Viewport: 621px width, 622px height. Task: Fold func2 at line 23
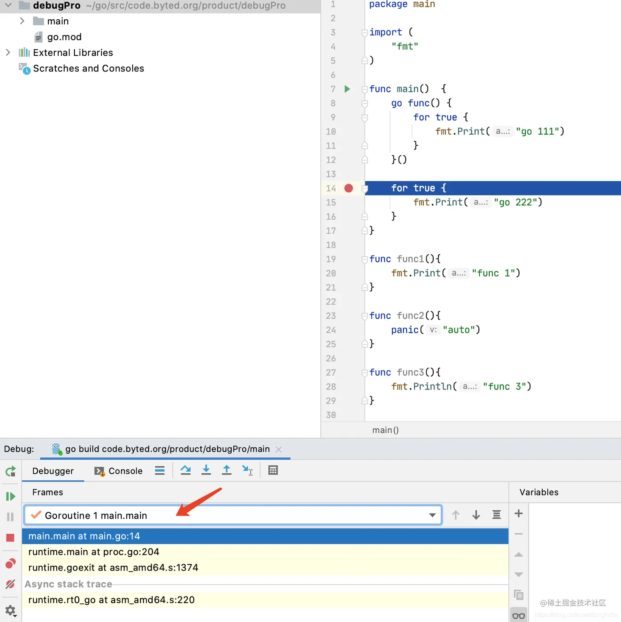click(365, 316)
